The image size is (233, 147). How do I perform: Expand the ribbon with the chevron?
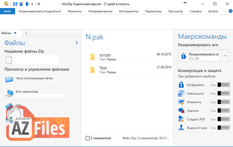click(225, 11)
